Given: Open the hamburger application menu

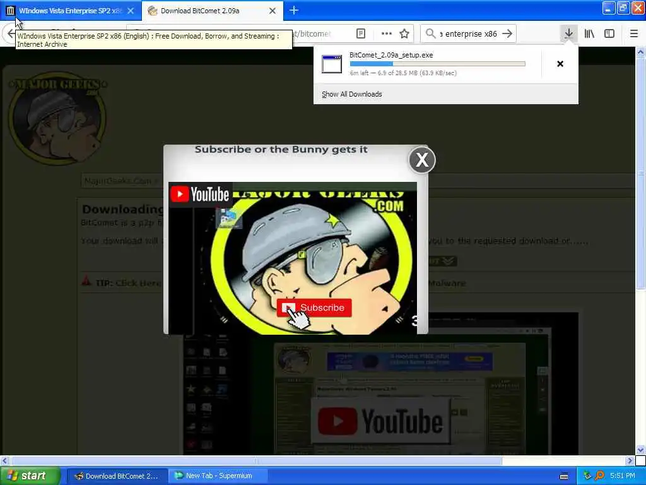Looking at the screenshot, I should [x=633, y=33].
